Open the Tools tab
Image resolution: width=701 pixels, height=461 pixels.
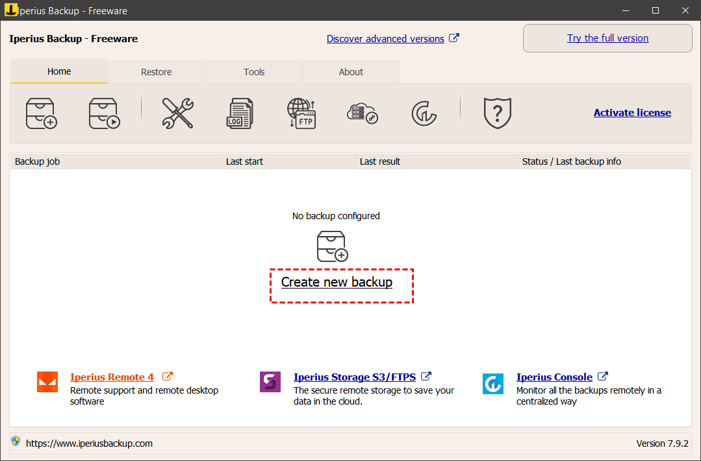point(254,72)
